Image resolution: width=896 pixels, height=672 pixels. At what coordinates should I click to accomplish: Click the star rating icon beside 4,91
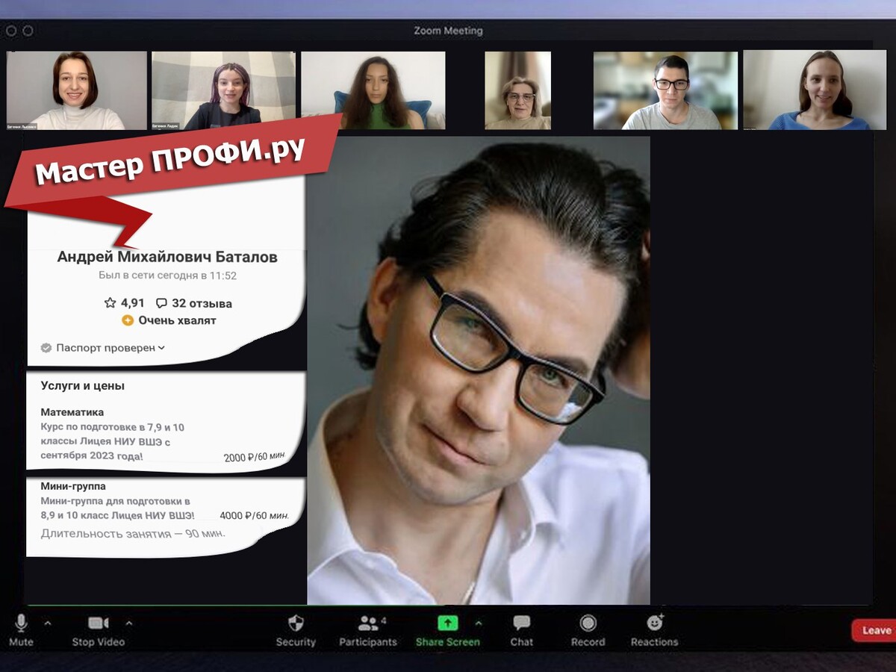111,303
